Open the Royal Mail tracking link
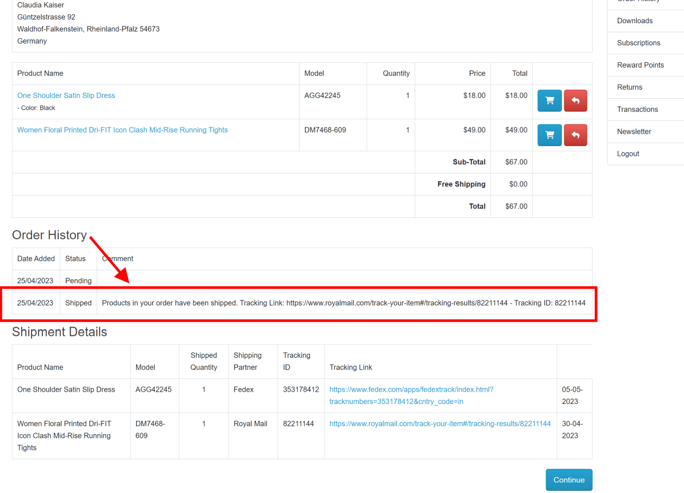The image size is (684, 493). [440, 424]
